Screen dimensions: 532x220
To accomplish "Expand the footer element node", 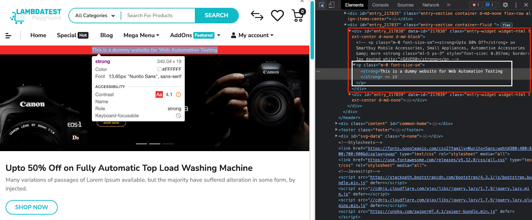I will pyautogui.click(x=336, y=130).
